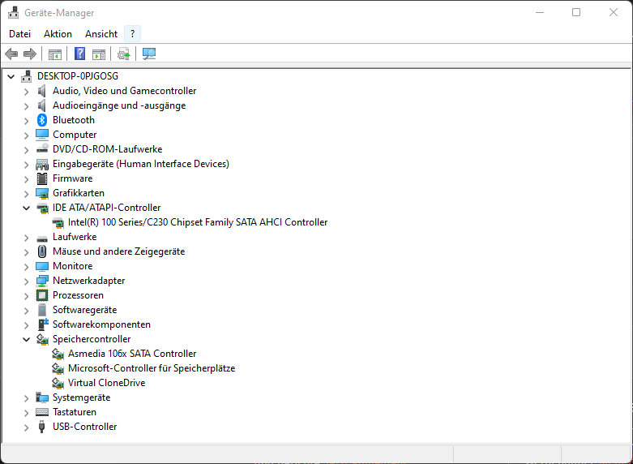Click the Mäuse und andere Zeigegeräte mouse icon
The image size is (633, 464).
[42, 251]
